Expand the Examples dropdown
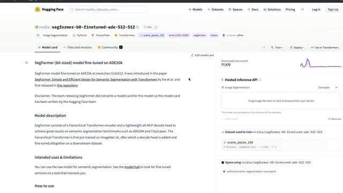Viewport: 343px width, 193px height. (x=328, y=87)
